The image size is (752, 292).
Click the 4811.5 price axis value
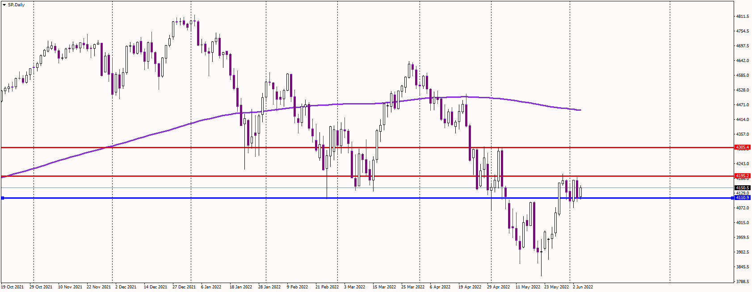pyautogui.click(x=743, y=17)
